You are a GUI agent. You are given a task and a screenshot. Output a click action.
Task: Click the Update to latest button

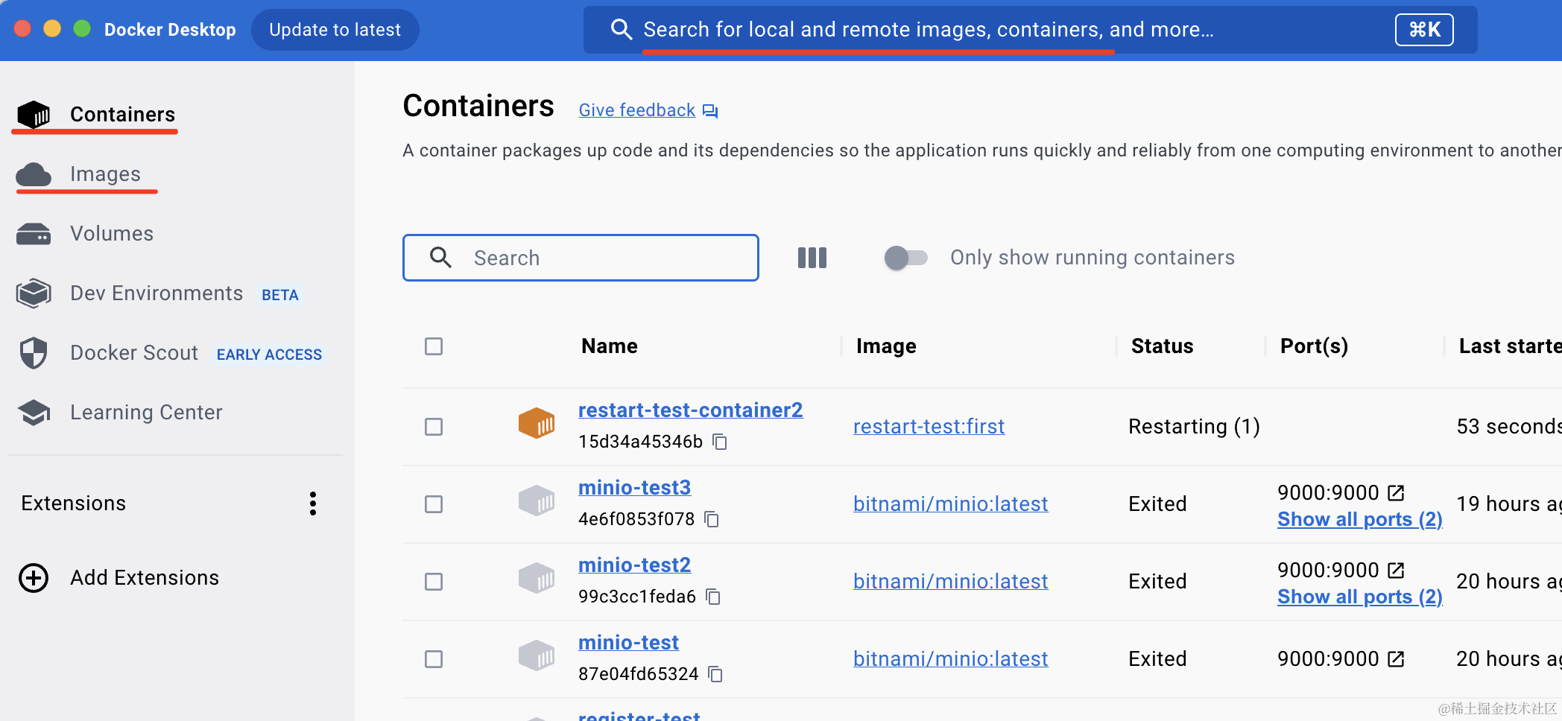[x=335, y=30]
